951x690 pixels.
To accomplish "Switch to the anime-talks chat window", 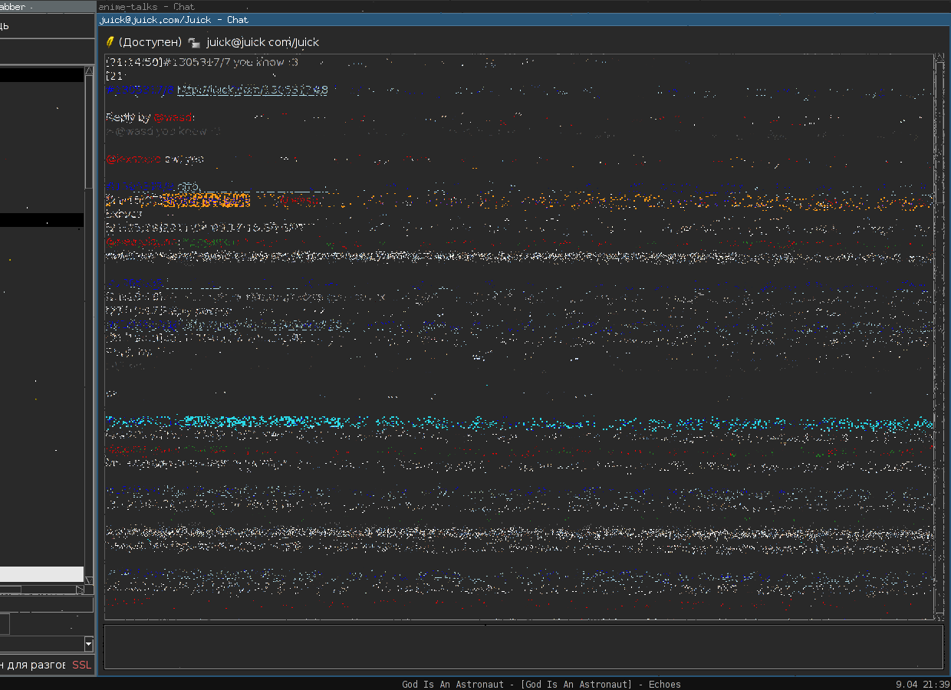I will pyautogui.click(x=147, y=7).
